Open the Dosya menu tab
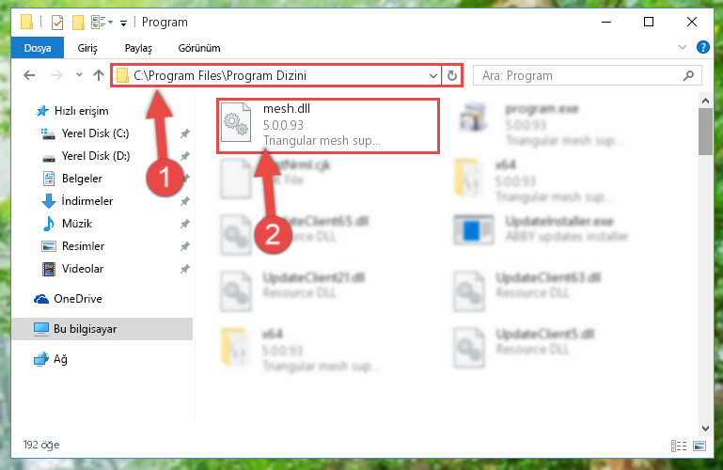The height and width of the screenshot is (470, 723). click(x=38, y=48)
